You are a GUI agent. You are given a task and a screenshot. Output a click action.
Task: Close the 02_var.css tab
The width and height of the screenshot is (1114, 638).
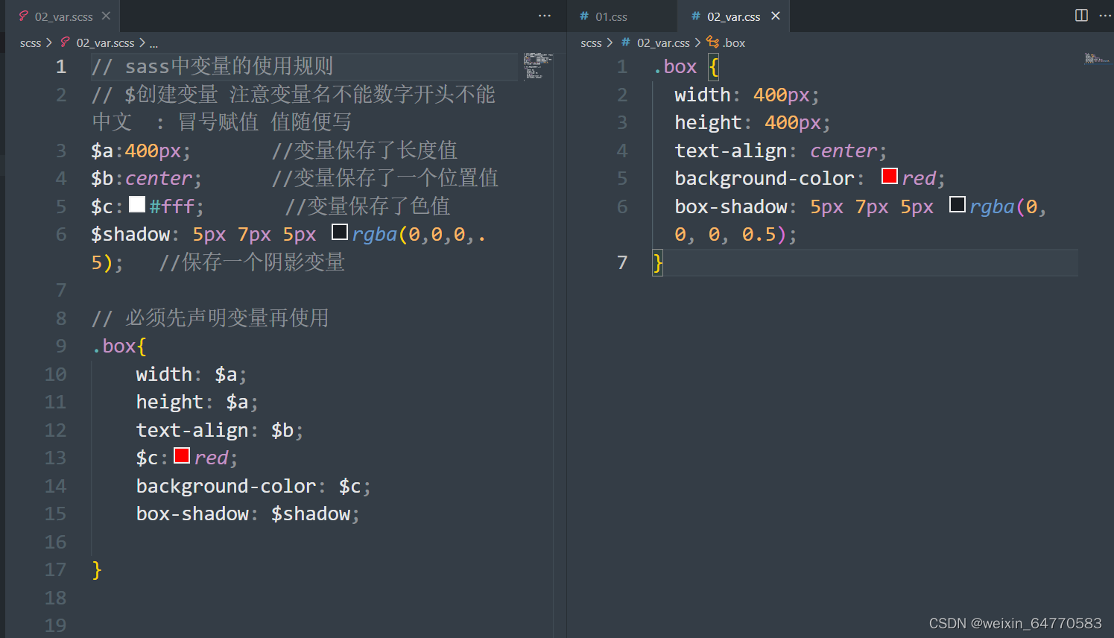click(775, 15)
